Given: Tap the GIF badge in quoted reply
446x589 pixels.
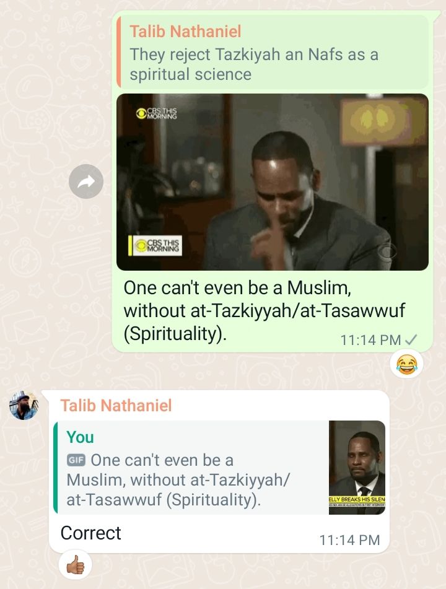Looking at the screenshot, I should click(x=76, y=460).
